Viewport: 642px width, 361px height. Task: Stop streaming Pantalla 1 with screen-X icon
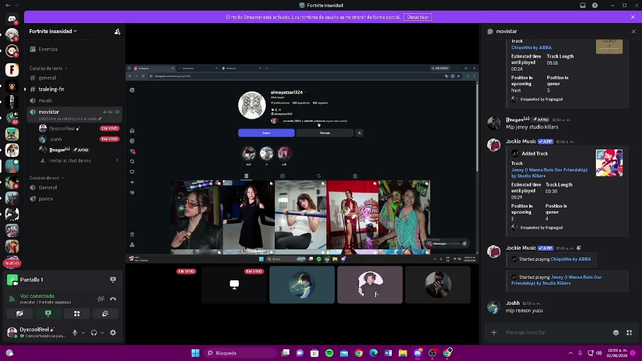point(113,279)
